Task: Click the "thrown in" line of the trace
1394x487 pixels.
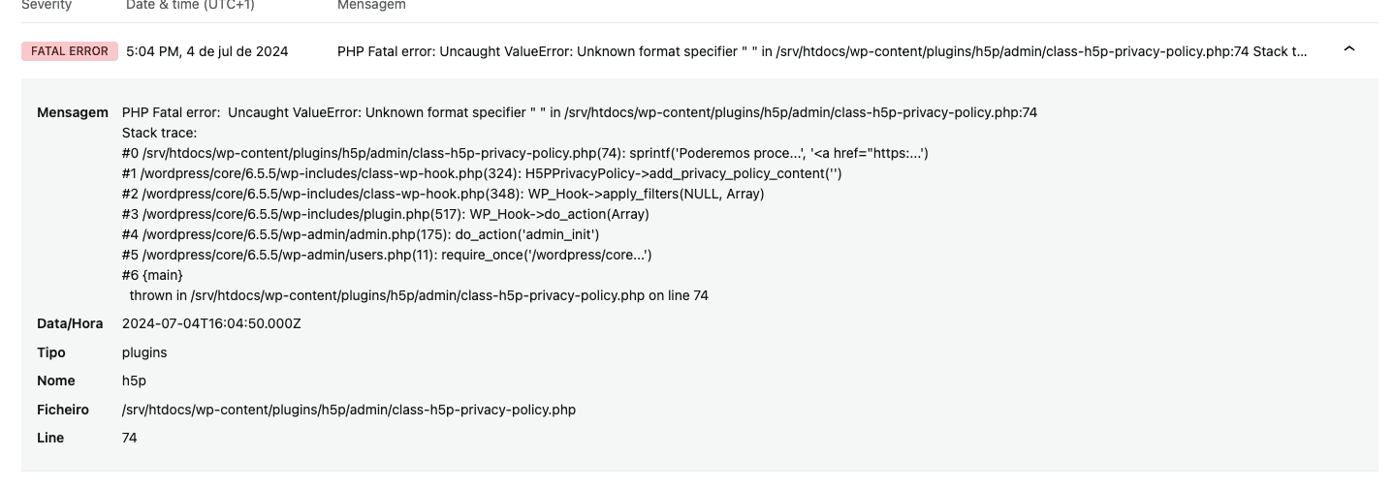Action: point(419,295)
